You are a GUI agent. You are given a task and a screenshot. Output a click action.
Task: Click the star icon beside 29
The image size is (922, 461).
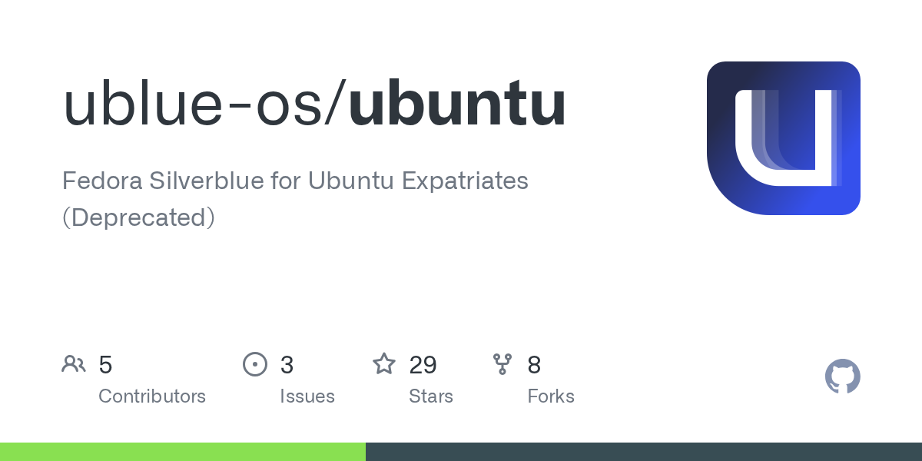point(384,364)
